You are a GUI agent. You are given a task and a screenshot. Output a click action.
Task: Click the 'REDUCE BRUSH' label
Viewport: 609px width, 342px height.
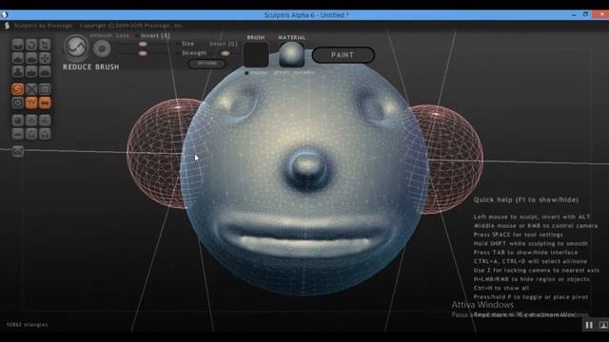(91, 66)
